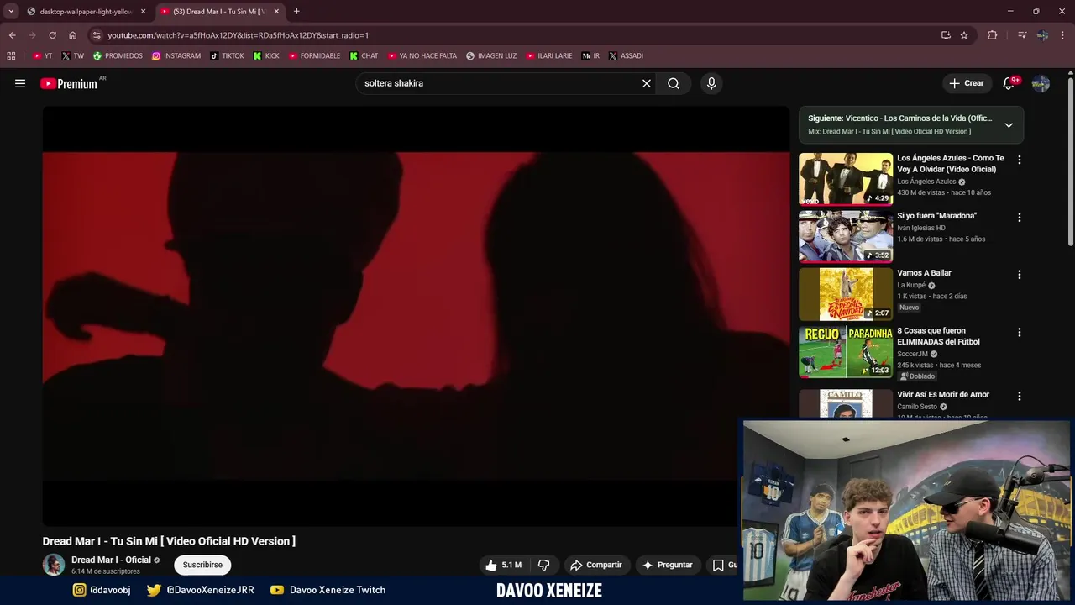
Task: Open the FORMIDABLE bookmark
Action: (x=314, y=56)
